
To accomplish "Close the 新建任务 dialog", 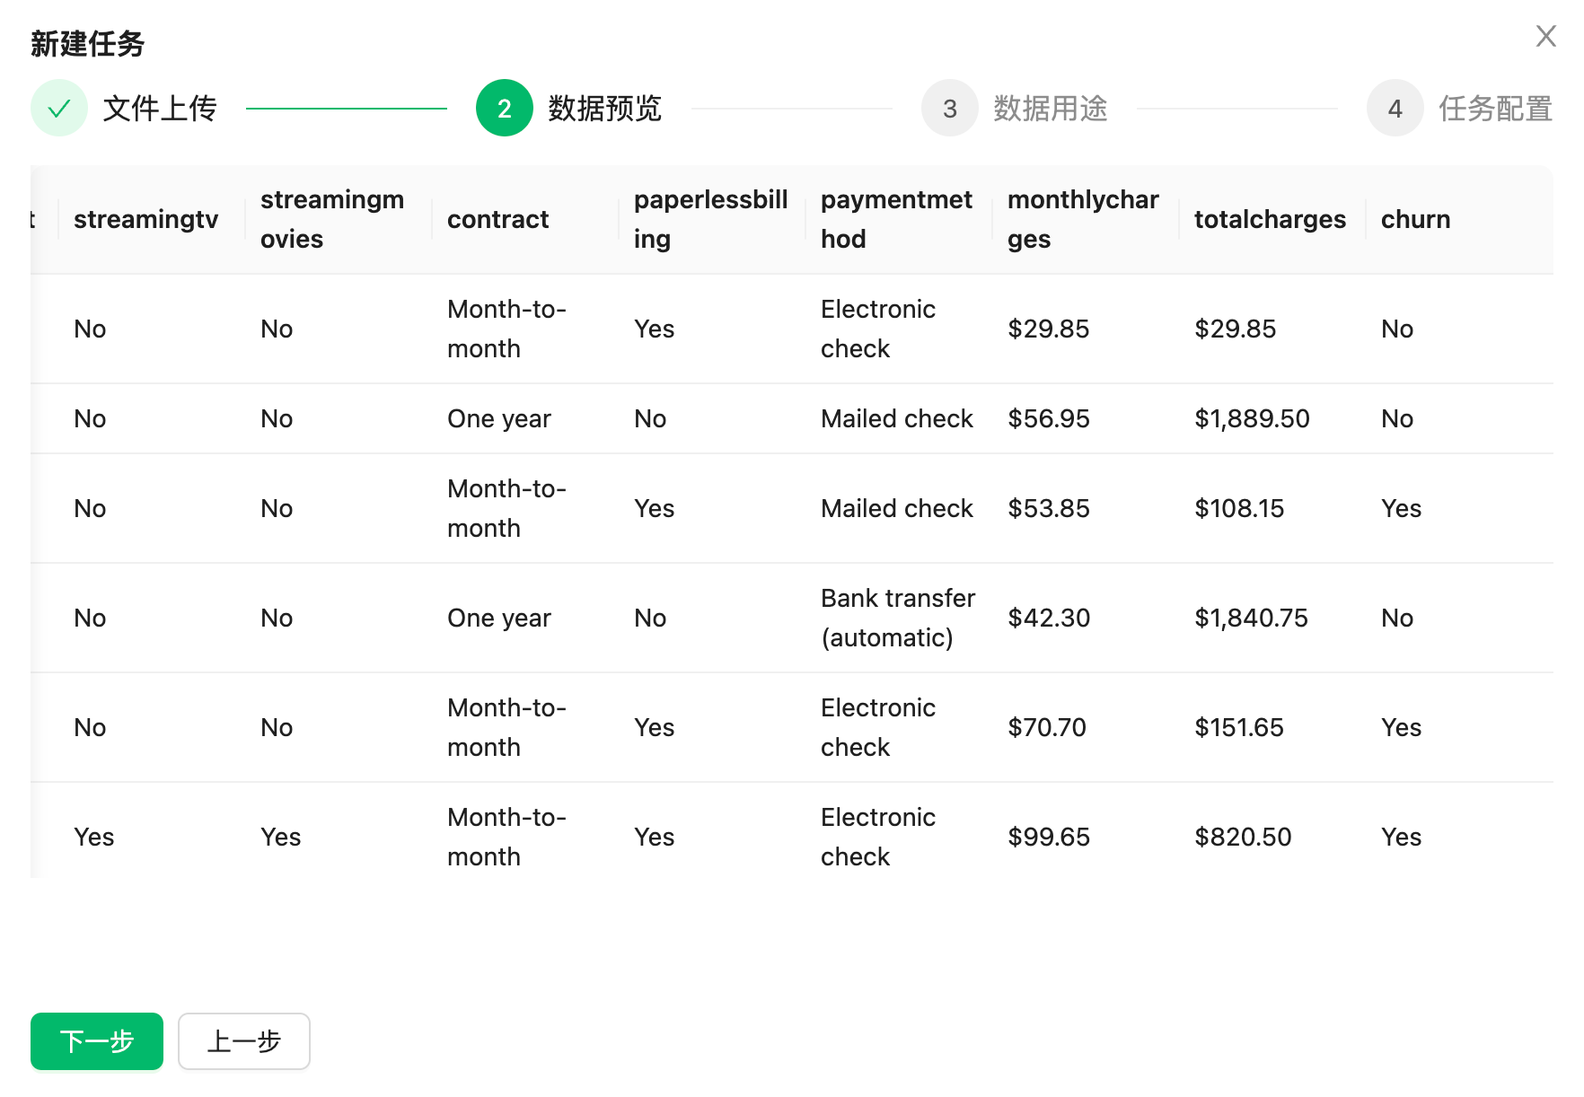I will pos(1545,36).
